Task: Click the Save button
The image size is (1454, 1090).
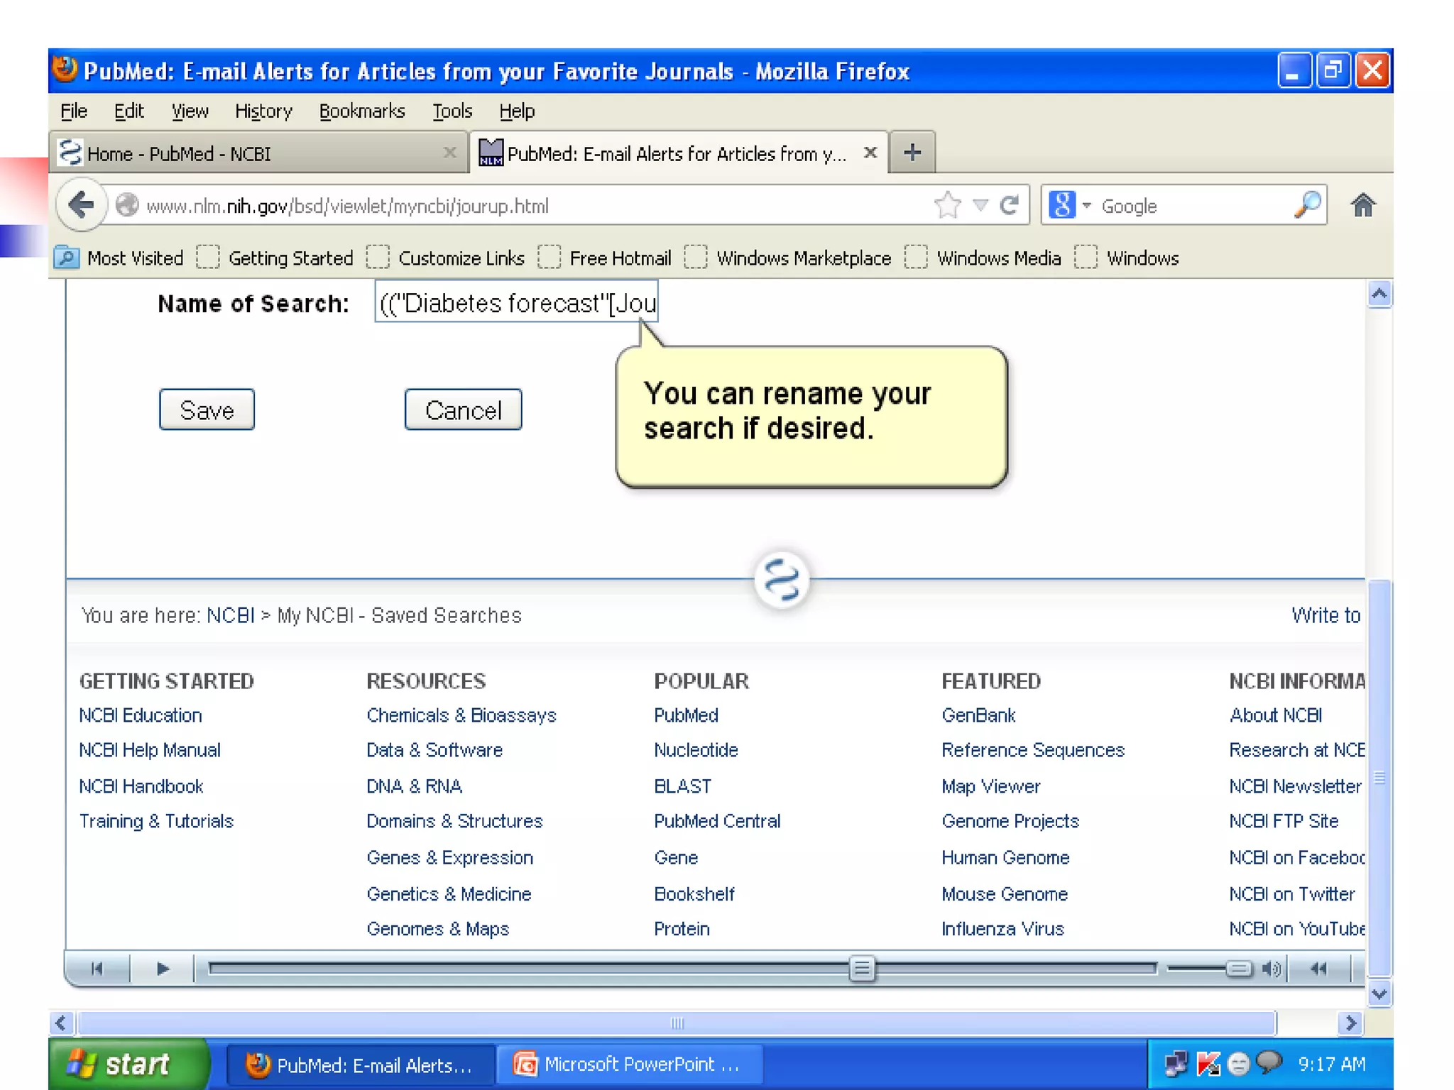Action: [207, 410]
